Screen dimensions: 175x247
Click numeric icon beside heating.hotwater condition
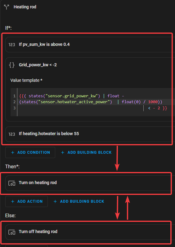coord(12,134)
